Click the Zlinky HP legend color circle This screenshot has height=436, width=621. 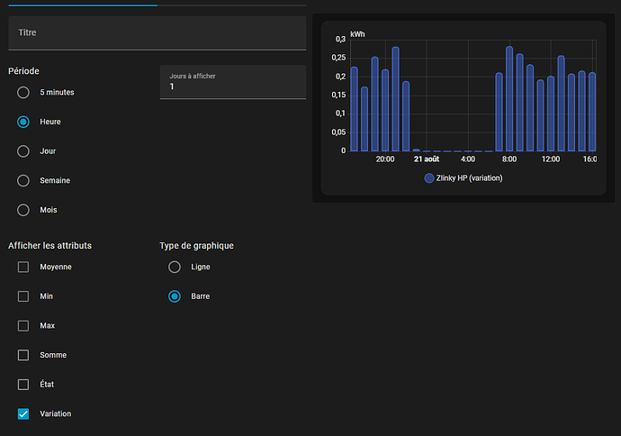tap(429, 178)
